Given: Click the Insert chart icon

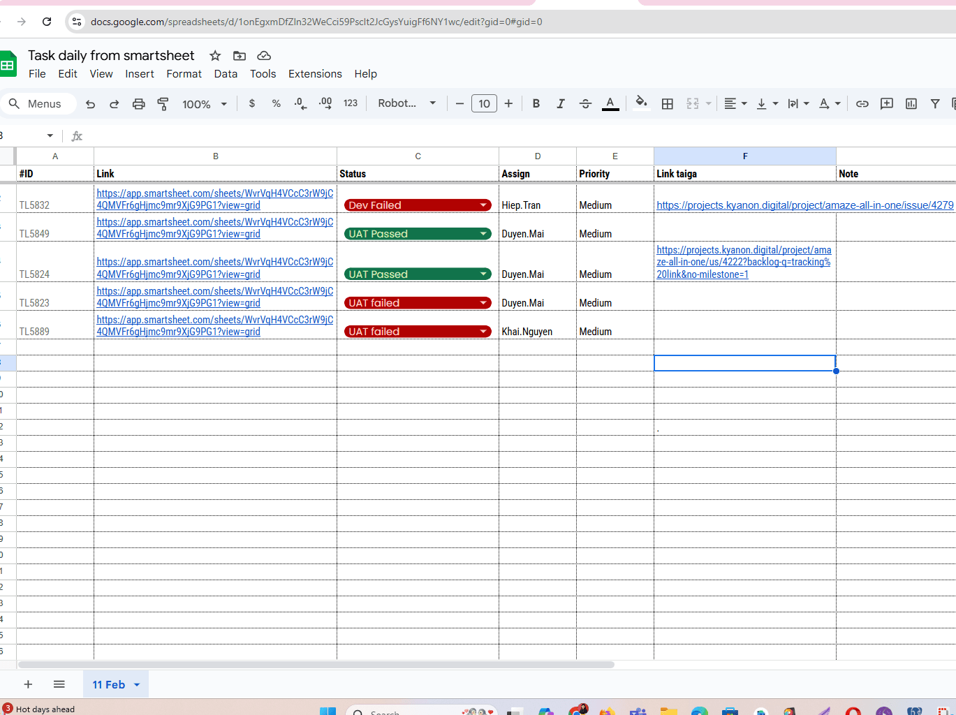Looking at the screenshot, I should point(911,104).
